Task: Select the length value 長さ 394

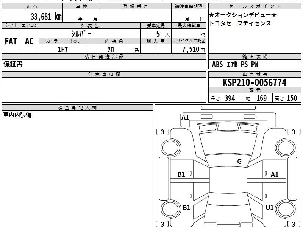Action: pyautogui.click(x=223, y=98)
